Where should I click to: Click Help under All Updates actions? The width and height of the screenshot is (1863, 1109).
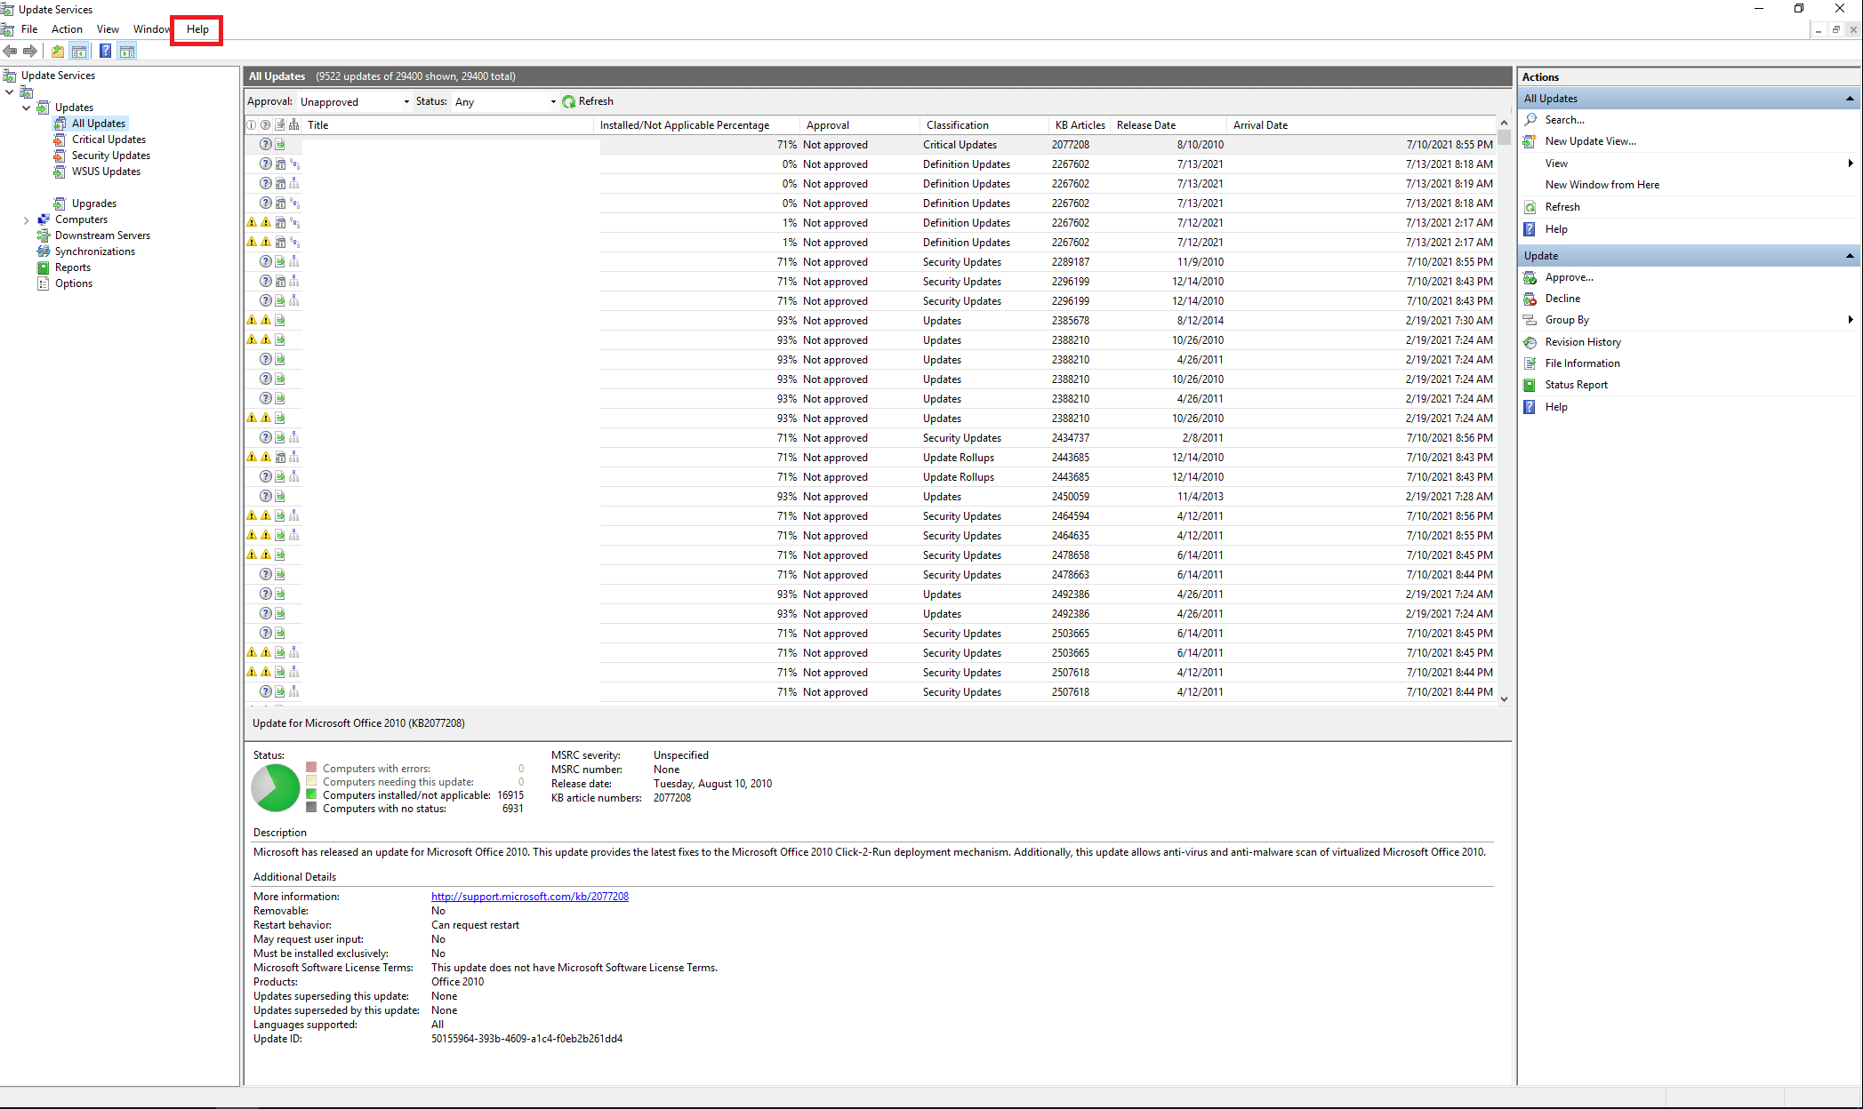pos(1556,229)
